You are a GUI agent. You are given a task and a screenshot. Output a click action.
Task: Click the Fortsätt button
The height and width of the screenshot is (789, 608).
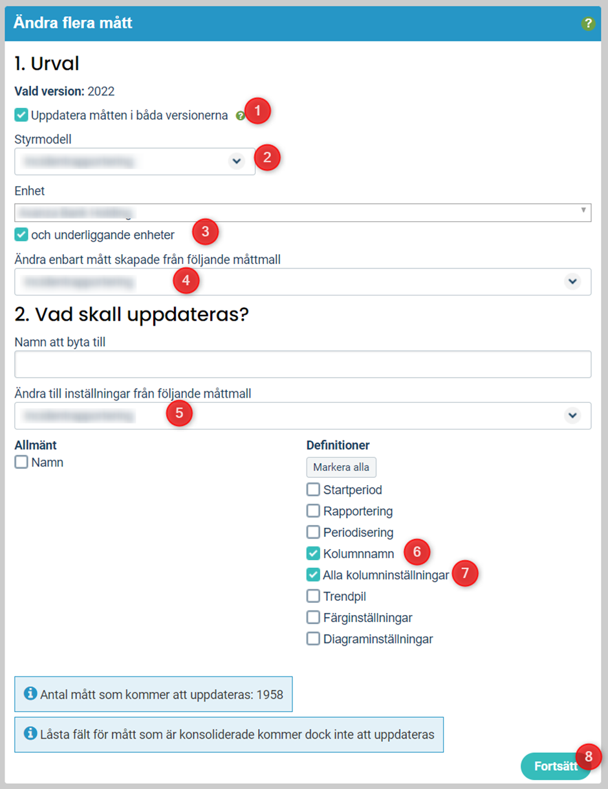click(x=556, y=766)
